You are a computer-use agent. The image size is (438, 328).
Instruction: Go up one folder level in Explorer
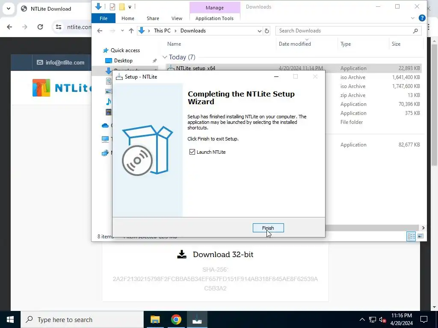coord(131,31)
